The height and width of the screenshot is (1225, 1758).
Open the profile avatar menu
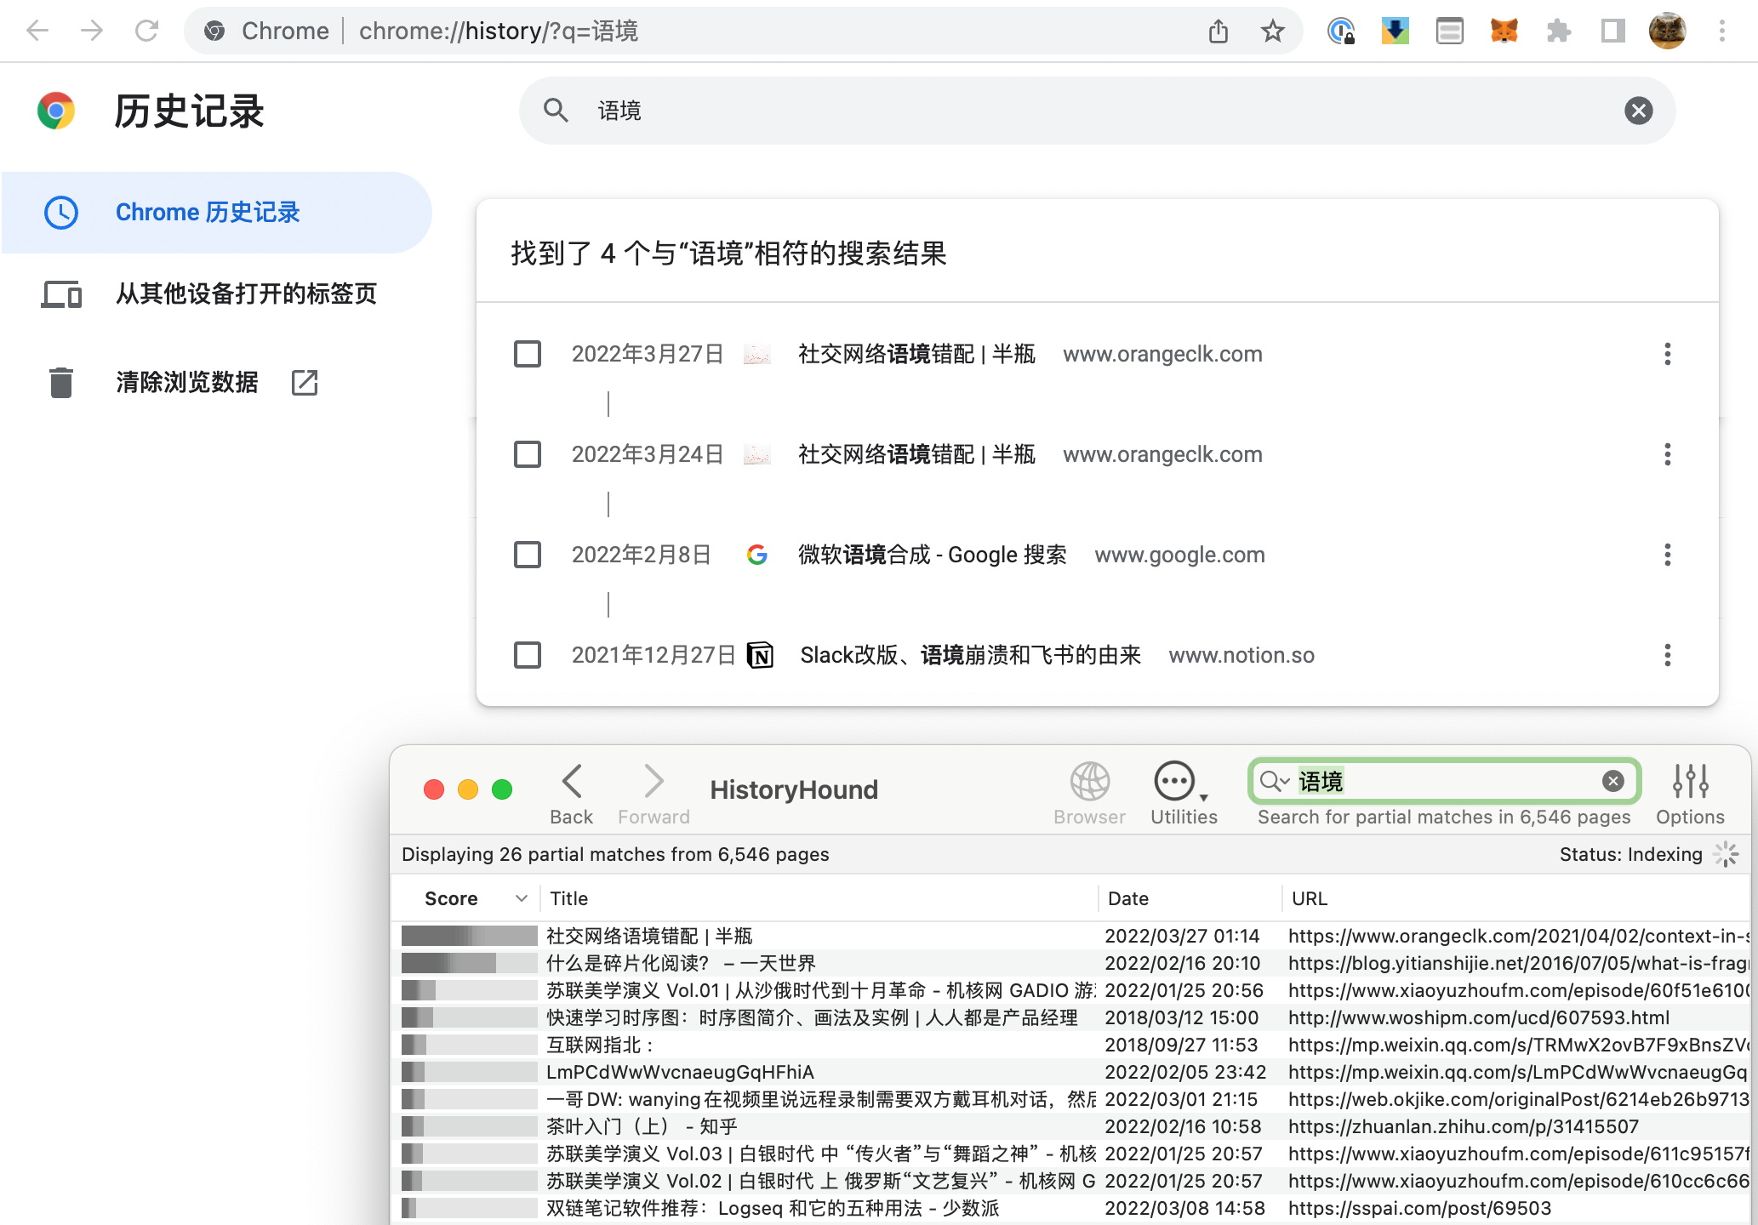point(1668,31)
